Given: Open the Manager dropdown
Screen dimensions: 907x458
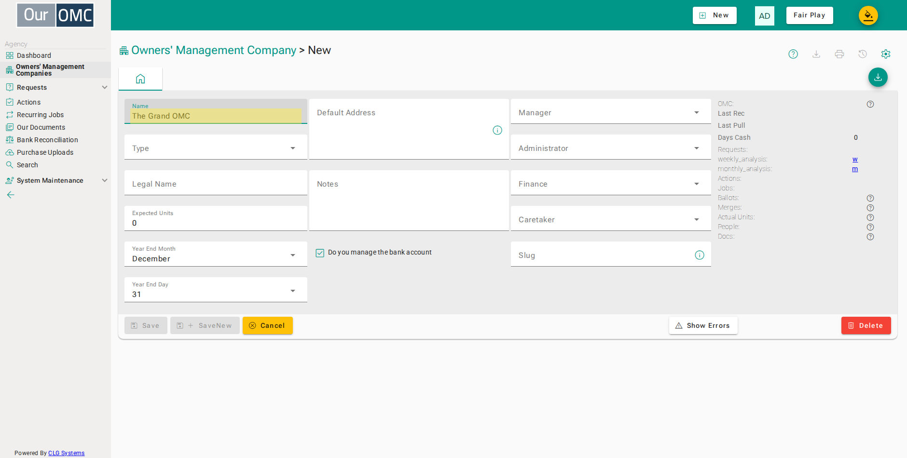Looking at the screenshot, I should pyautogui.click(x=611, y=111).
